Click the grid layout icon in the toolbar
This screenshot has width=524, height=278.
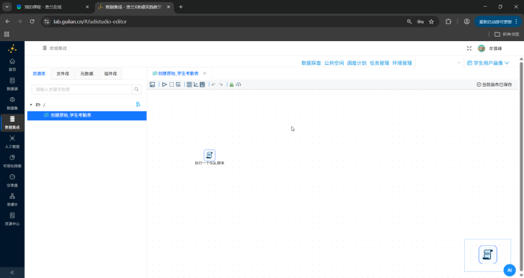pos(189,84)
